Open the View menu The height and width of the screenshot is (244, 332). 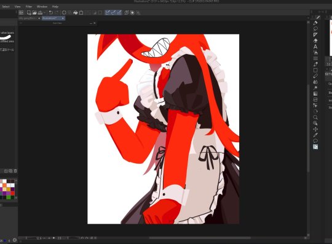[x=18, y=7]
